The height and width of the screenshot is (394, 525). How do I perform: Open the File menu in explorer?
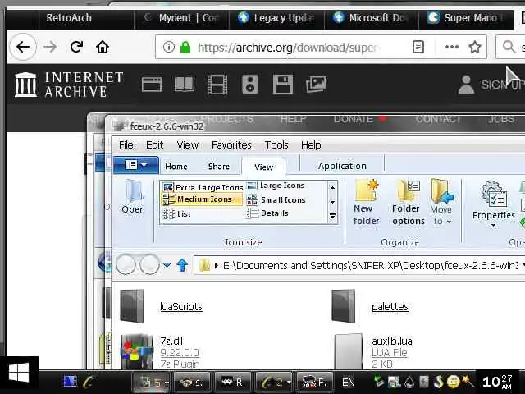126,145
